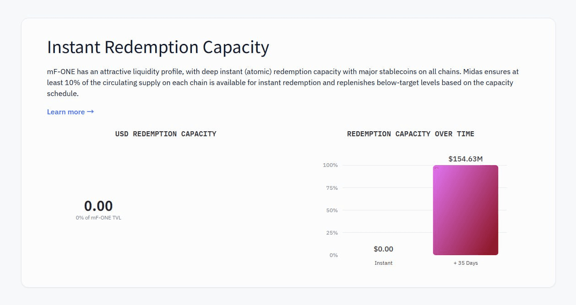
Task: Click the pink +35 Days bar
Action: 465,210
